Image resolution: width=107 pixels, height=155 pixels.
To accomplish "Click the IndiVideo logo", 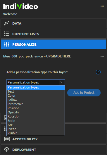I will [x=20, y=6].
